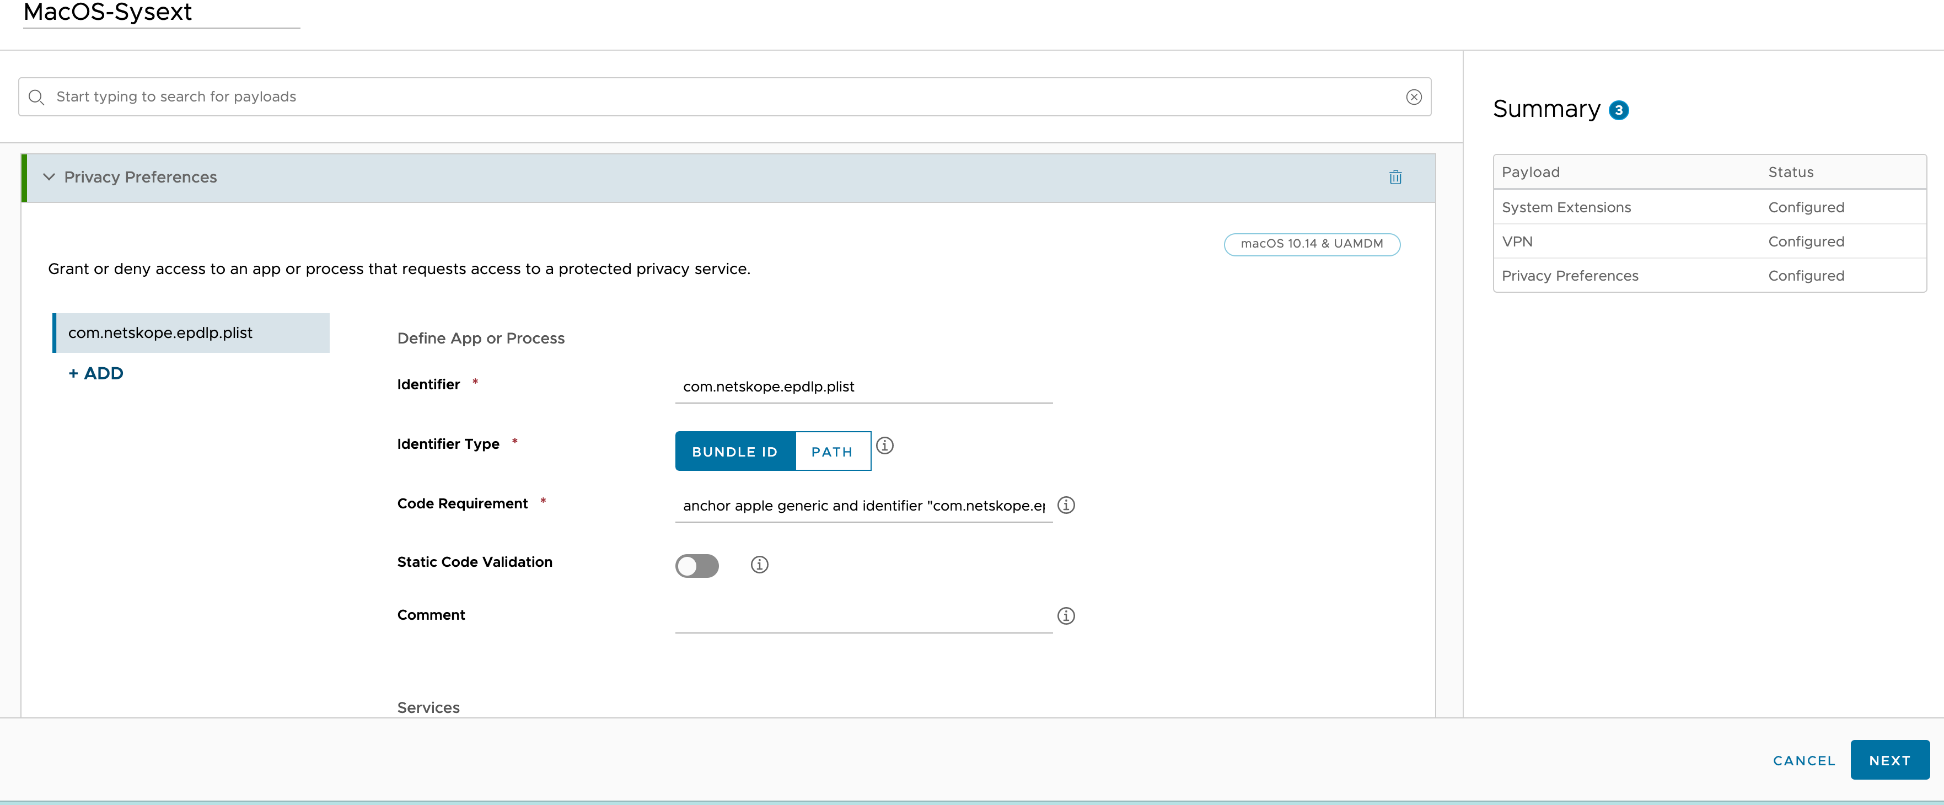This screenshot has height=805, width=1944.
Task: Edit the MacOS-Sysext profile name
Action: click(x=162, y=13)
